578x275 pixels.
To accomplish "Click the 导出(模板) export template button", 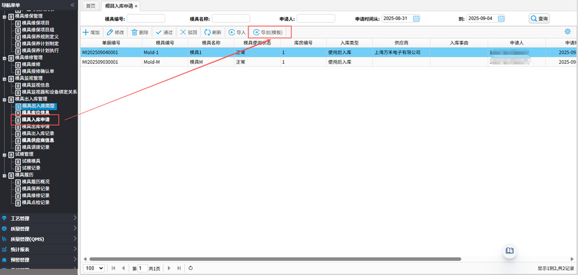I will (x=268, y=32).
